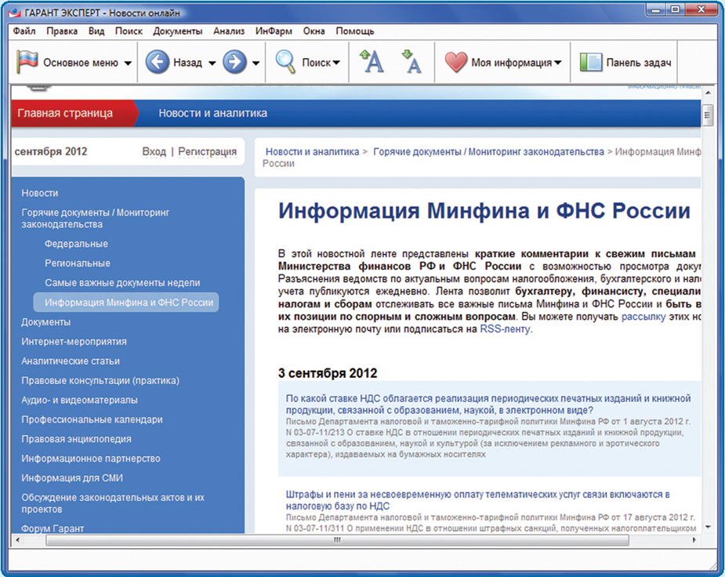Select Федеральные in the left sidebar
The height and width of the screenshot is (577, 725).
click(76, 244)
